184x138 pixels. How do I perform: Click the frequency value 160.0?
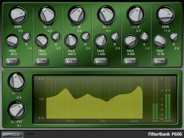pyautogui.click(x=42, y=54)
